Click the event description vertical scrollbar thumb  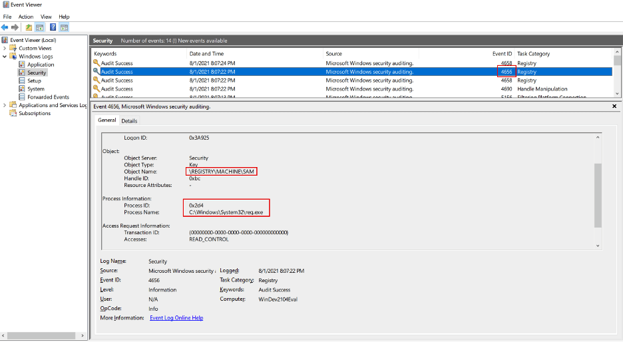pos(598,195)
